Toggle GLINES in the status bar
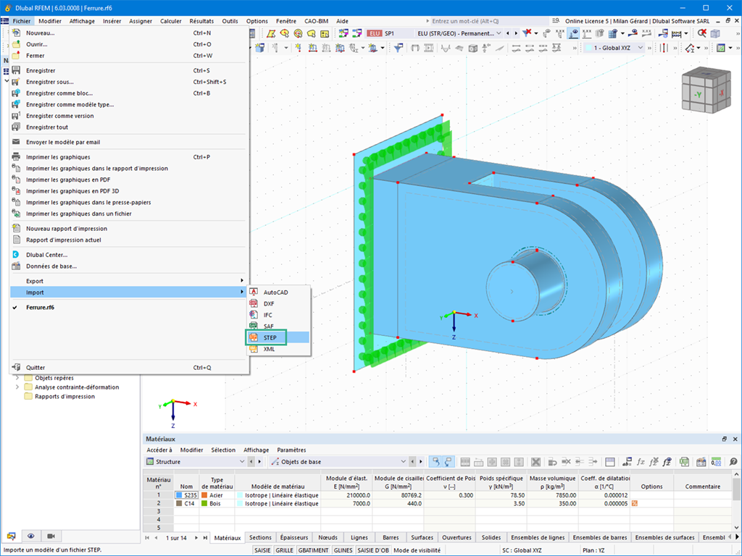The image size is (742, 556). [x=343, y=550]
